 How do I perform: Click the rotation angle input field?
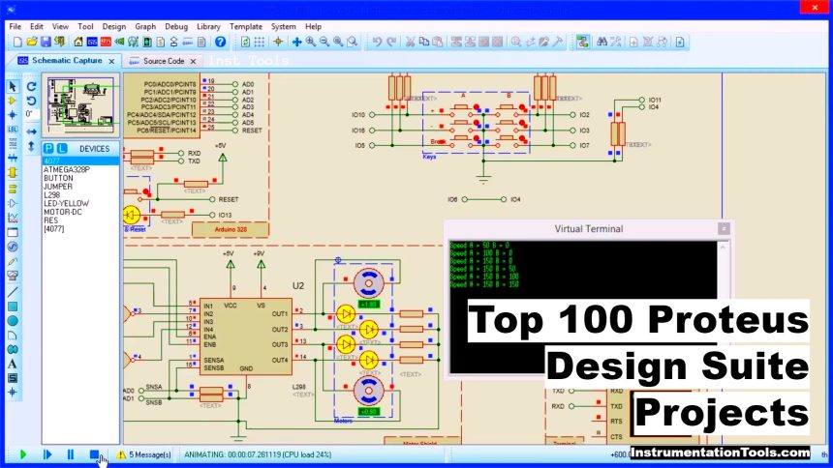31,114
